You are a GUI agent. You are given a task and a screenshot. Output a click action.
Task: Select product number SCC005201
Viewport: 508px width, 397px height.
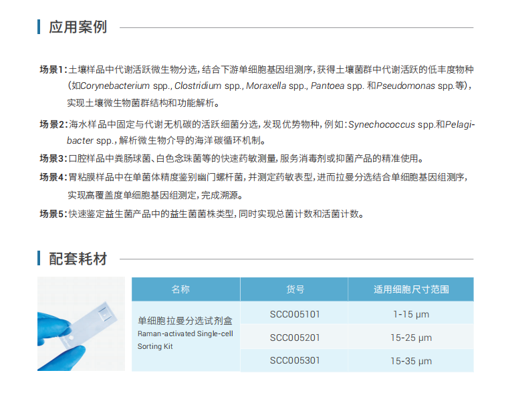(x=295, y=337)
